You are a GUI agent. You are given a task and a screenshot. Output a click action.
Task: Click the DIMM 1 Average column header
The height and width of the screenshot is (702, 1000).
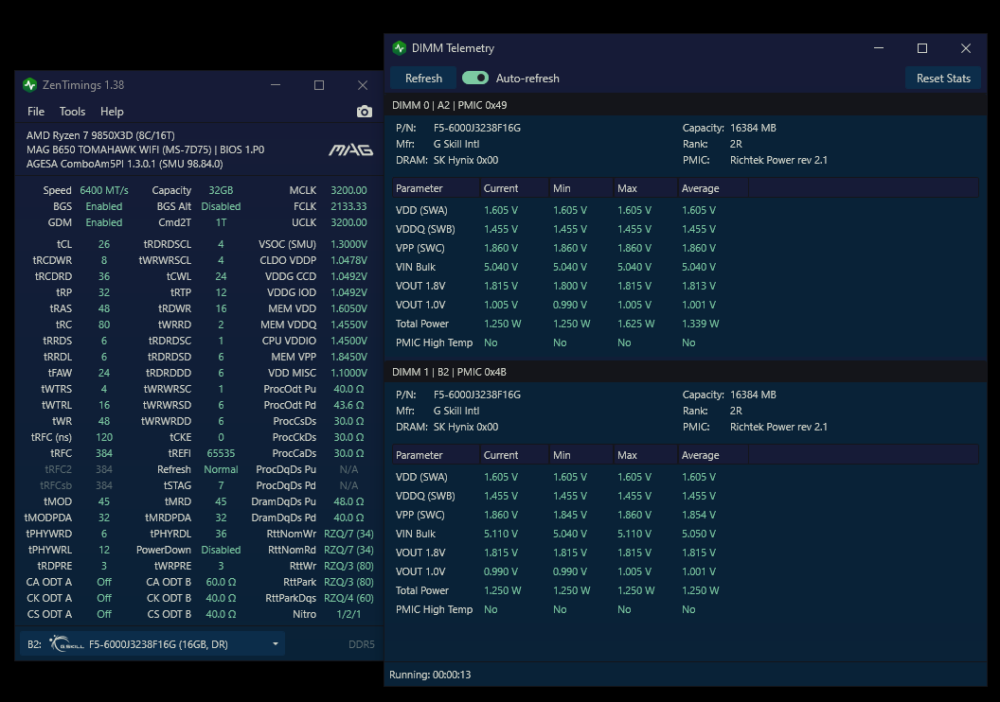point(713,455)
